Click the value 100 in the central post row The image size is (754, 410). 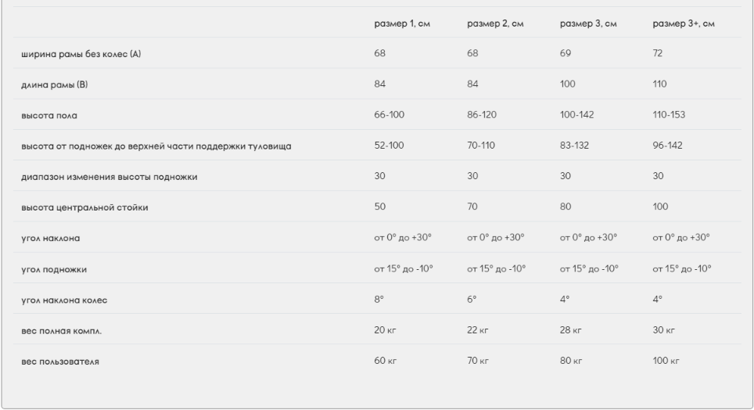pos(660,207)
